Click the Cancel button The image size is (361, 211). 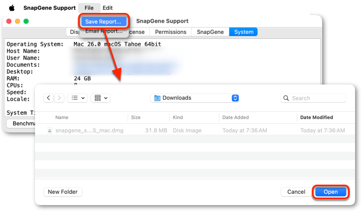coord(296,192)
